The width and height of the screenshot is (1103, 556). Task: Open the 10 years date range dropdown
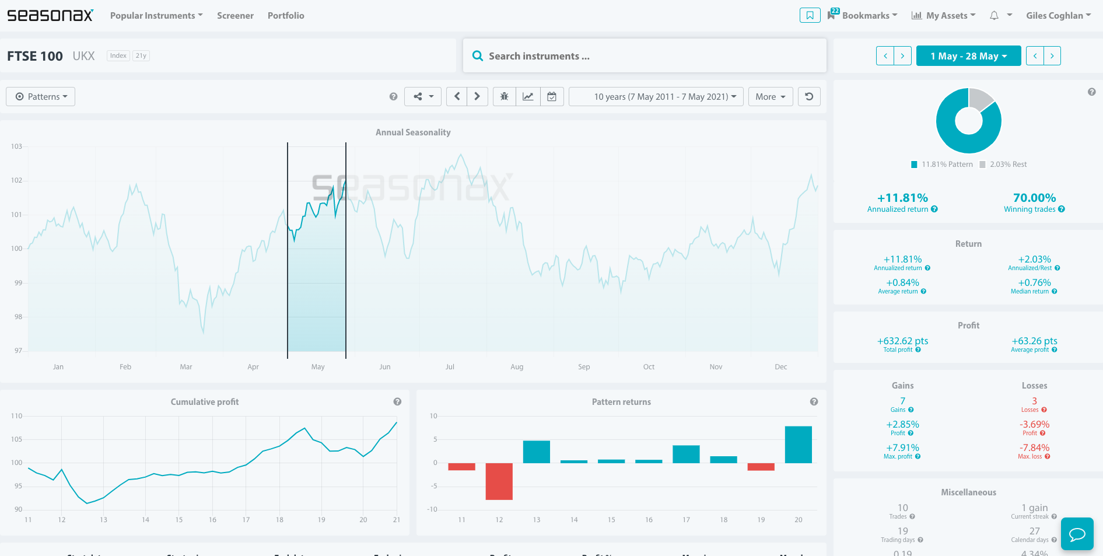click(x=656, y=96)
